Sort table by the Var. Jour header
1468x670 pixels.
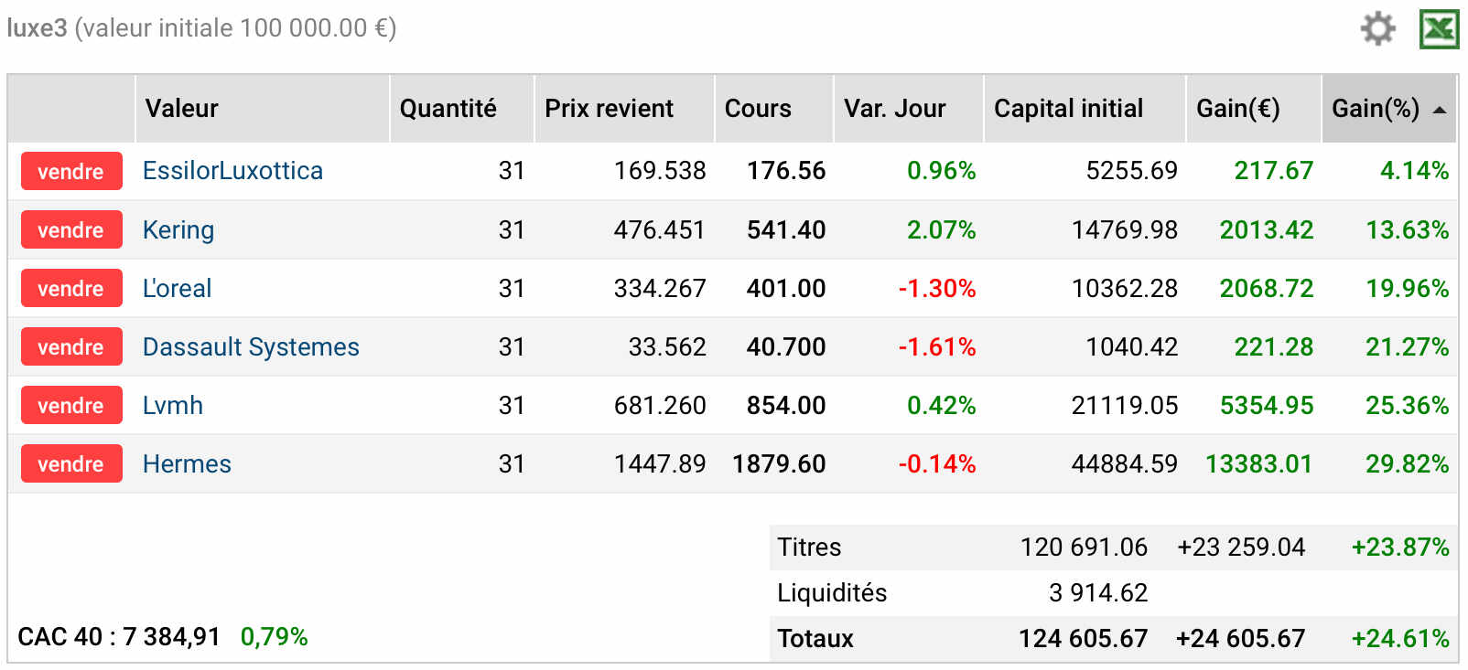click(x=909, y=109)
